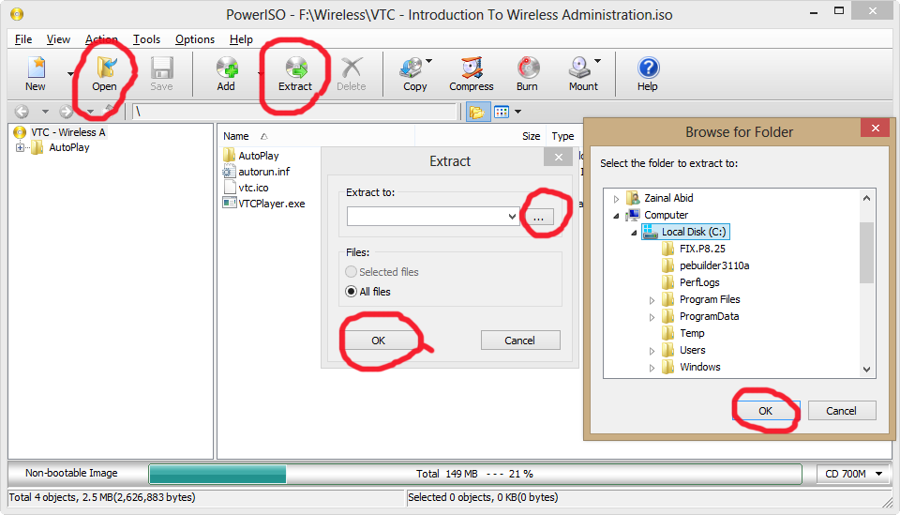The height and width of the screenshot is (515, 900).
Task: Open the Help menu
Action: click(x=241, y=39)
